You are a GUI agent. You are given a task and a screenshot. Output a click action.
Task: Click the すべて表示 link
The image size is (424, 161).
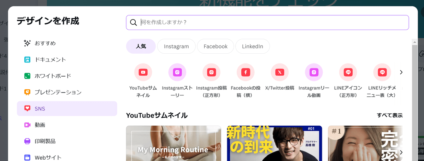click(389, 115)
